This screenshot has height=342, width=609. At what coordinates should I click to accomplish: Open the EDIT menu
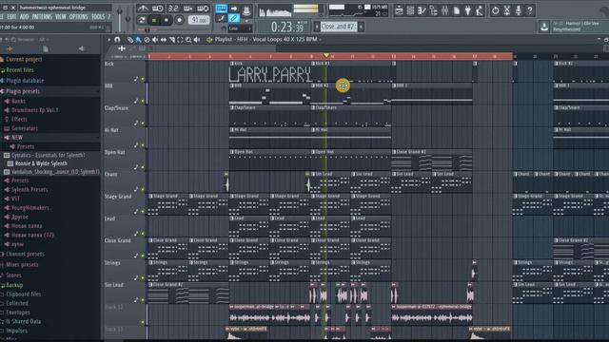pos(11,17)
